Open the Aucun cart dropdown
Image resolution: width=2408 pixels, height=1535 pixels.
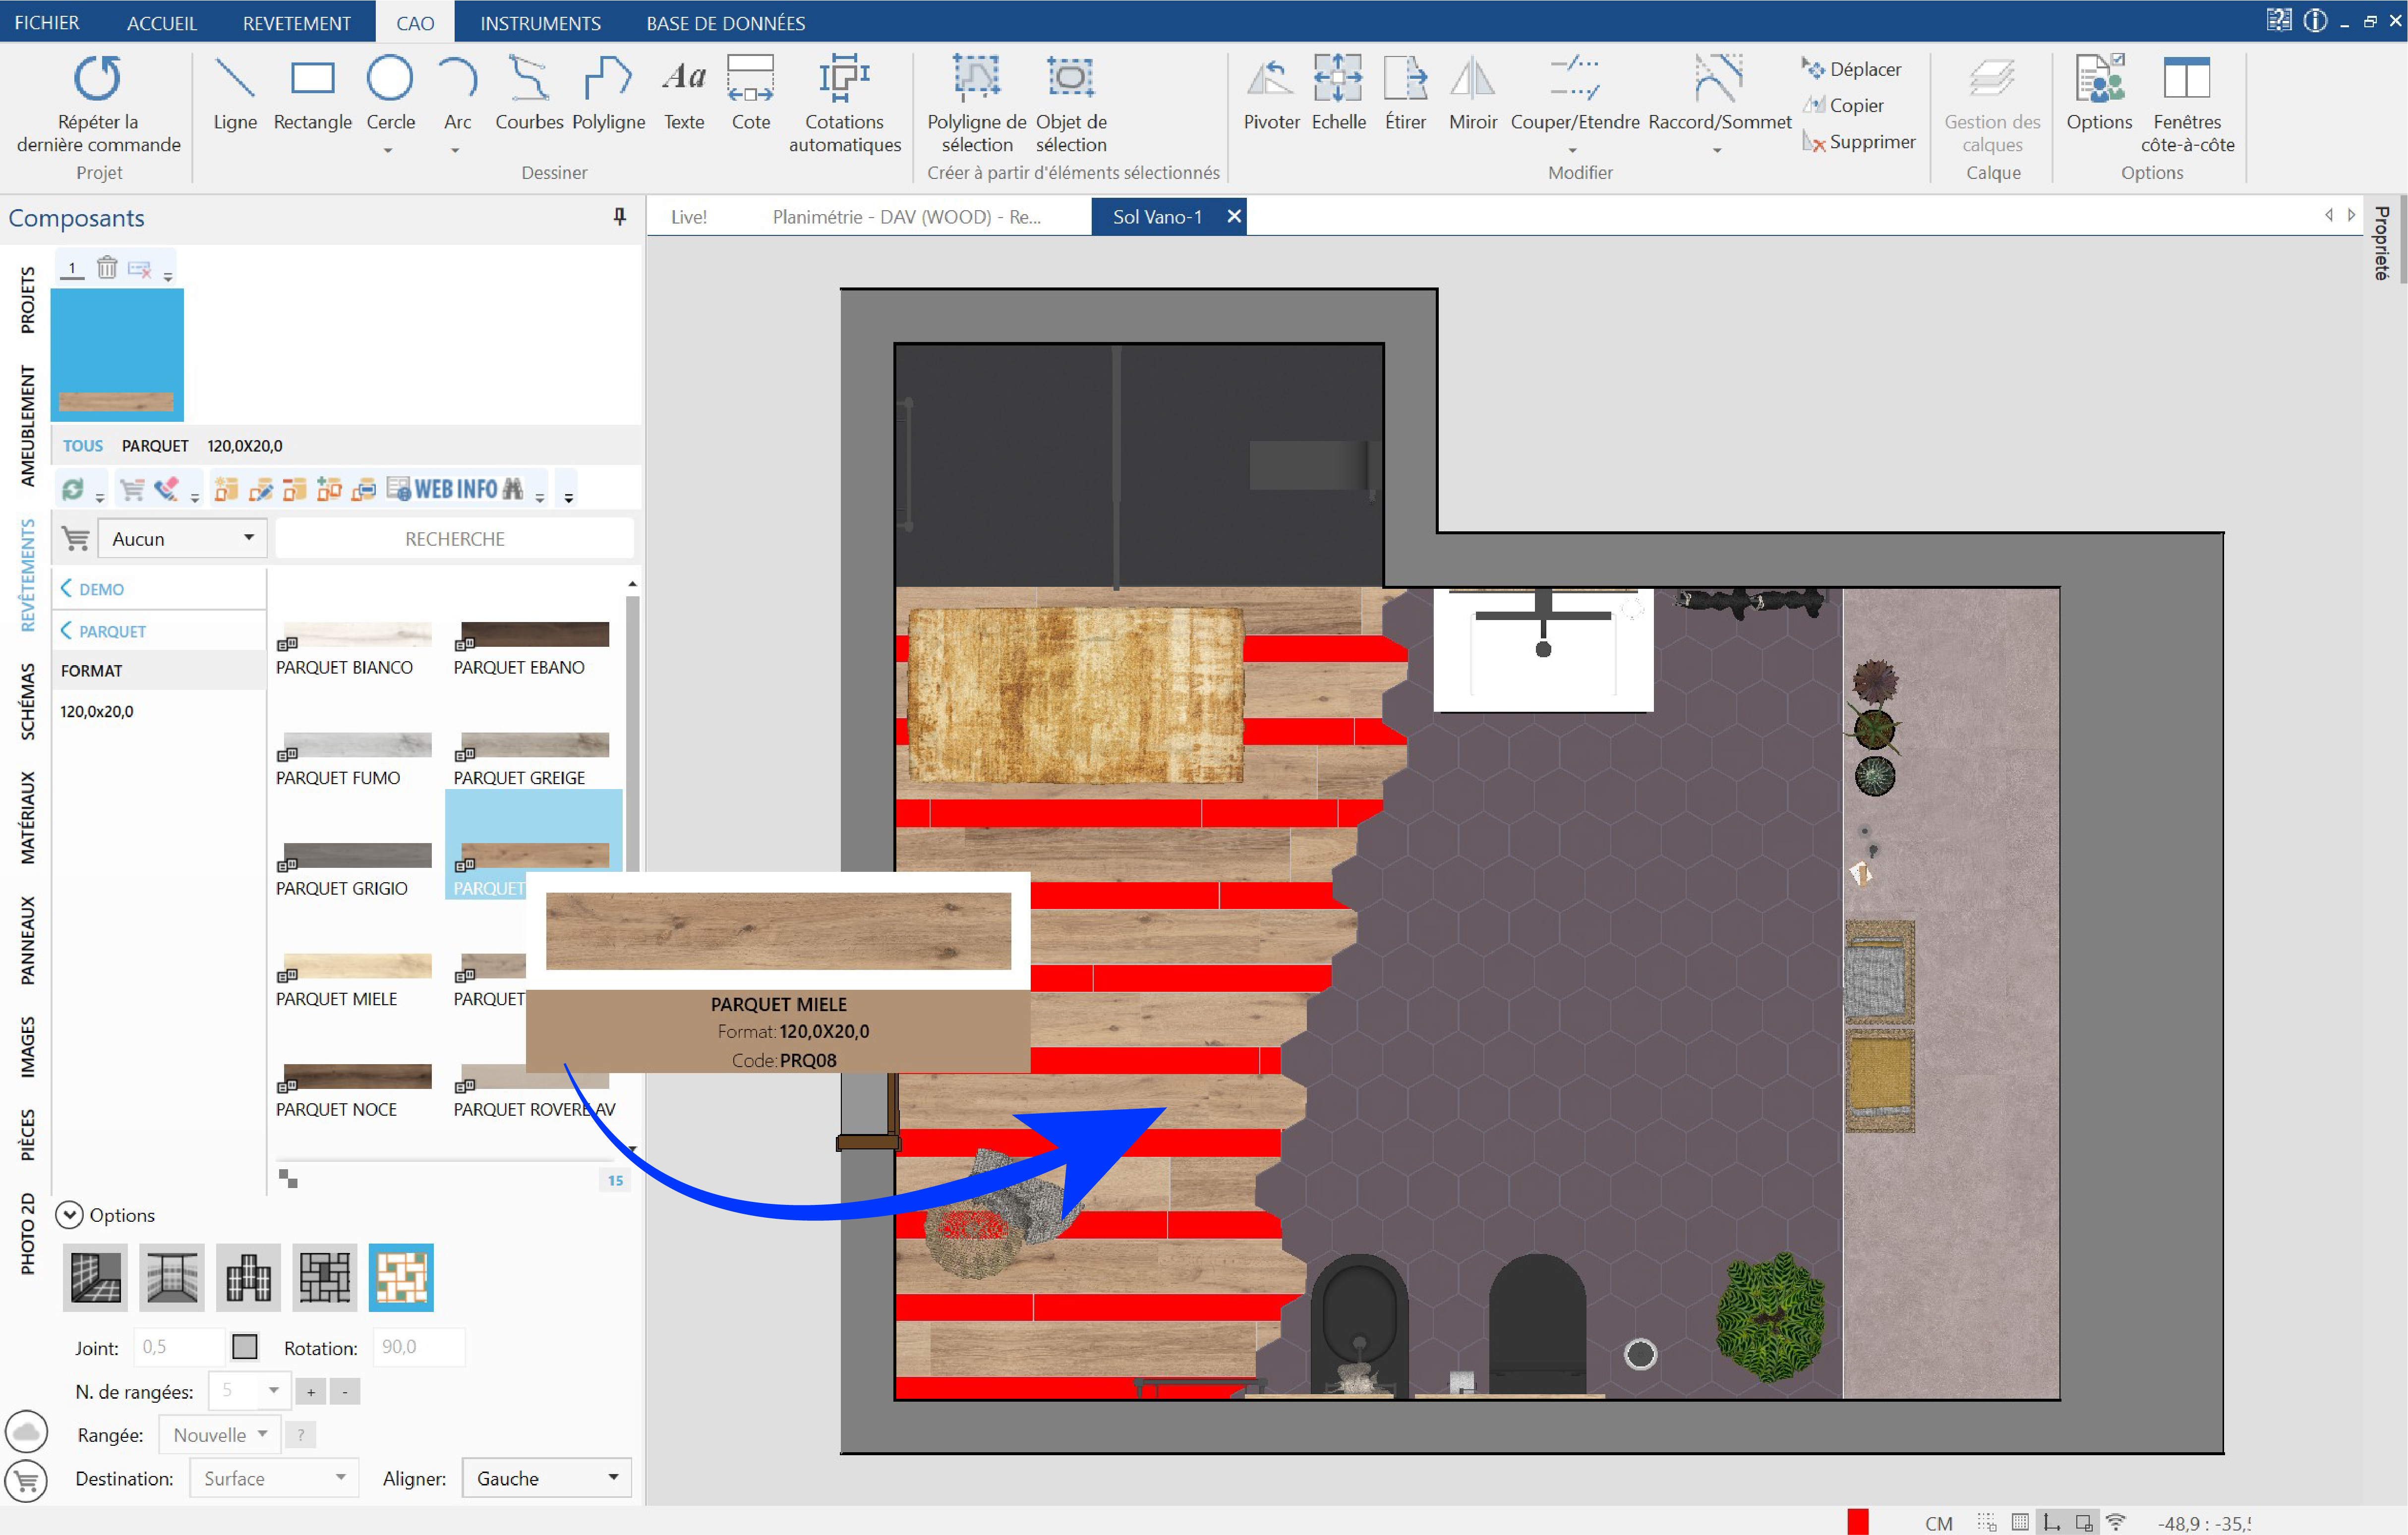click(x=183, y=539)
